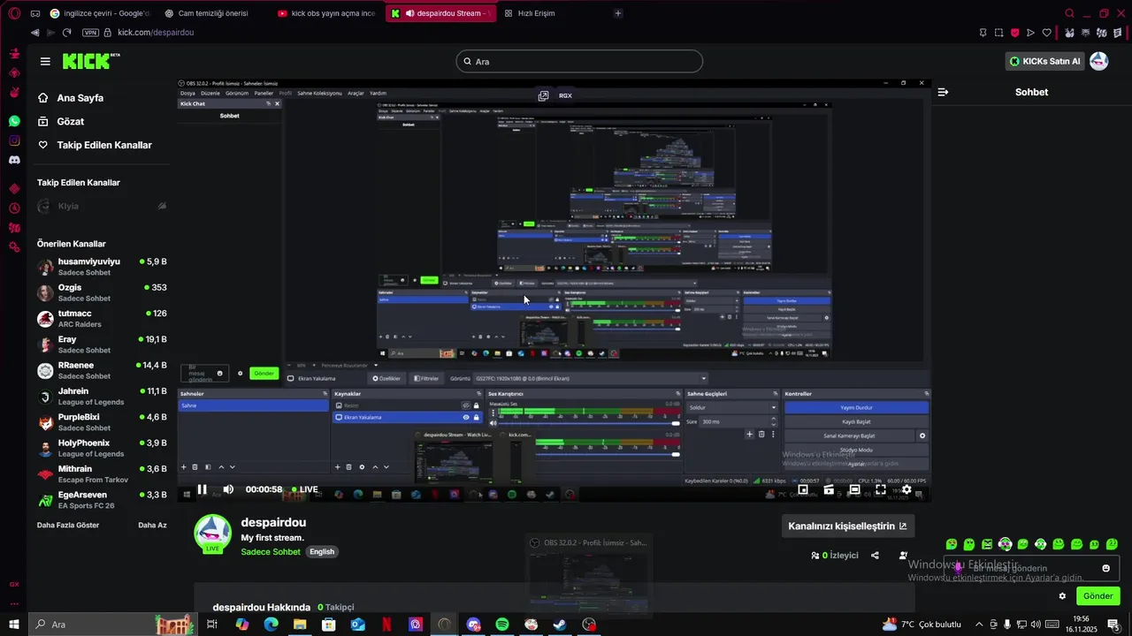Click KICKs Satın Al

pos(1045,61)
